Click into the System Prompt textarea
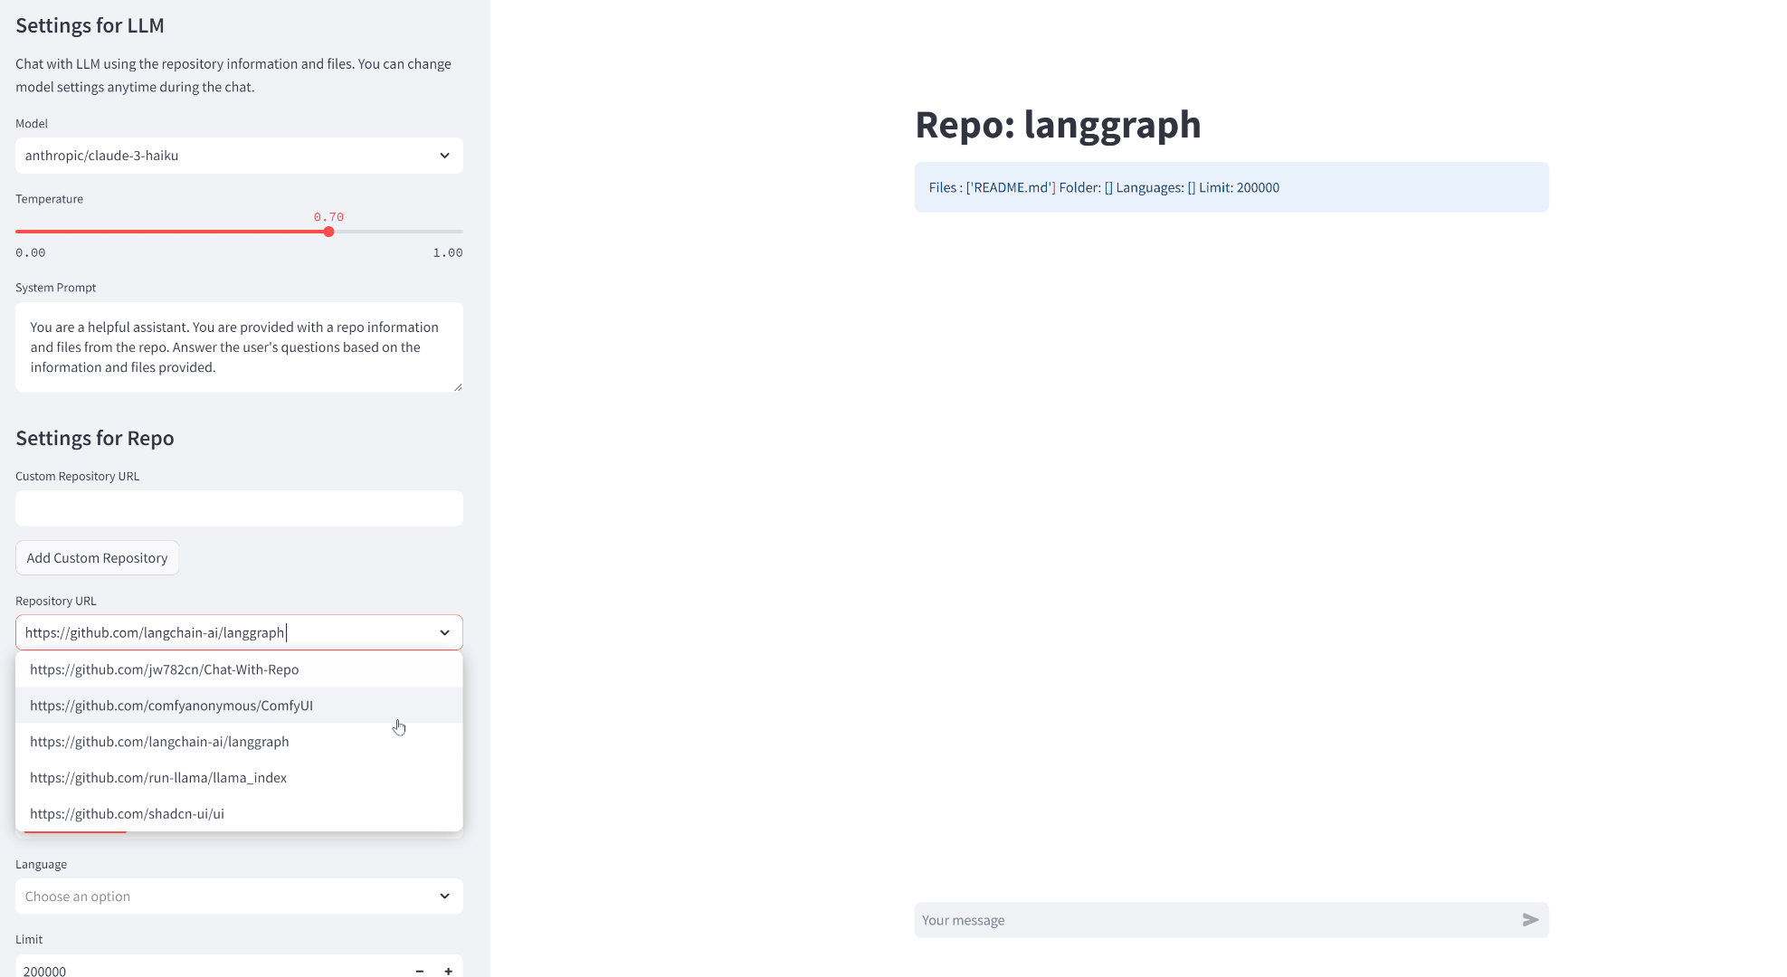This screenshot has width=1787, height=977. [x=239, y=347]
